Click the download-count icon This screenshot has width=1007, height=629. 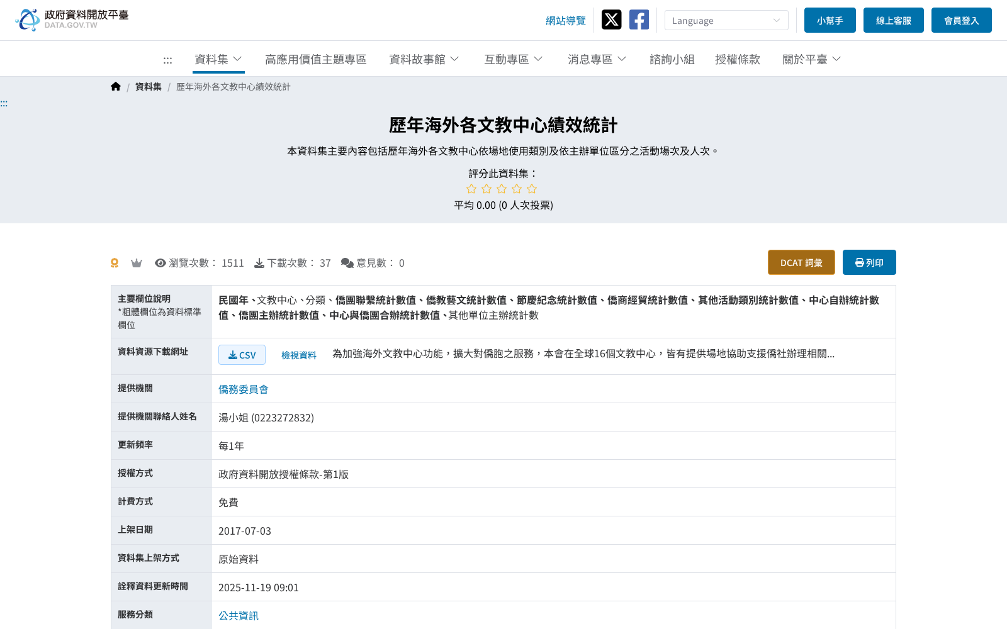(259, 263)
